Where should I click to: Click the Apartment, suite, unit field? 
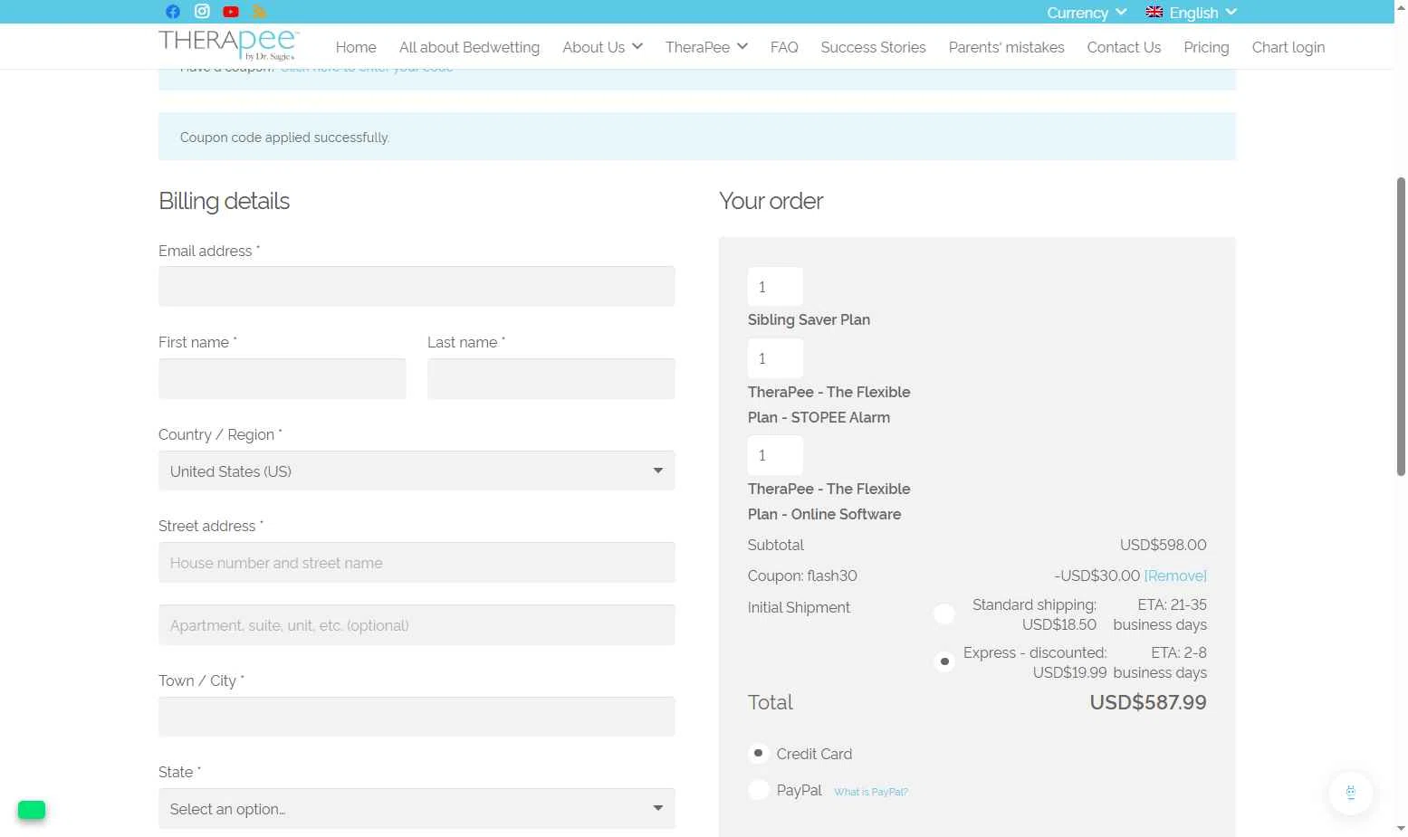pyautogui.click(x=417, y=625)
